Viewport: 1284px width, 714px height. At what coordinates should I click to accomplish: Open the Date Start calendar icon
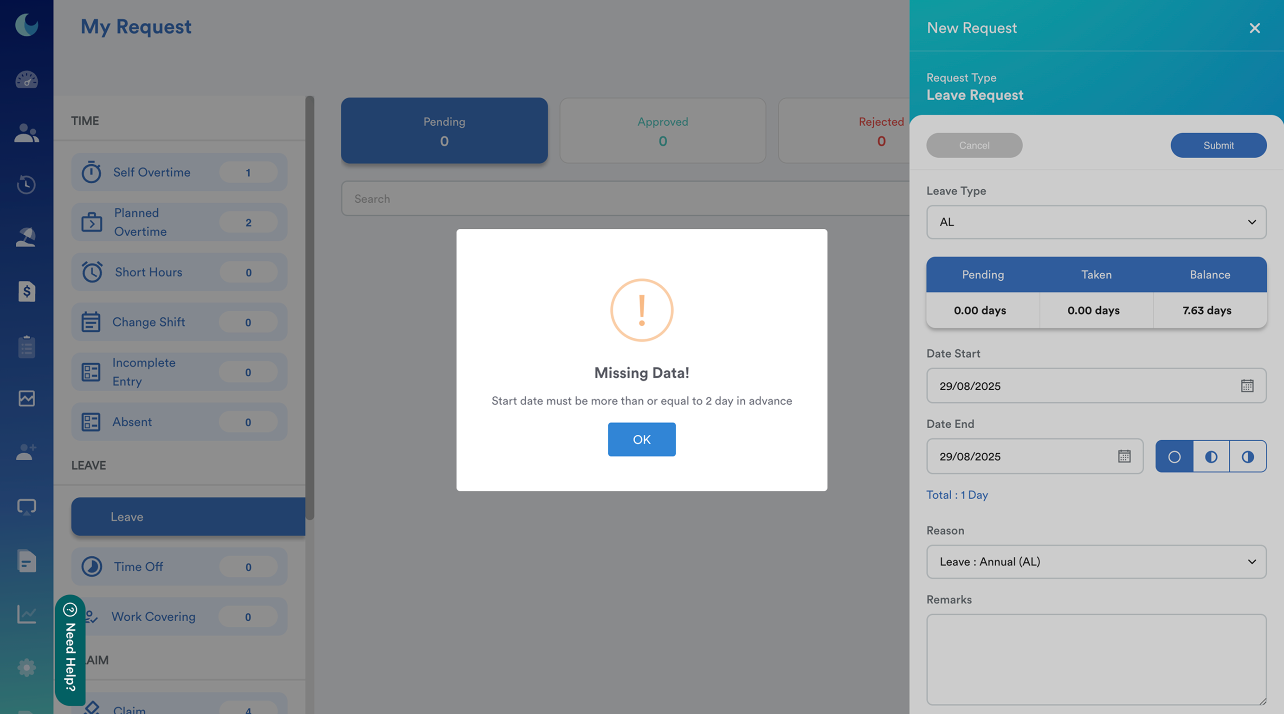tap(1247, 386)
